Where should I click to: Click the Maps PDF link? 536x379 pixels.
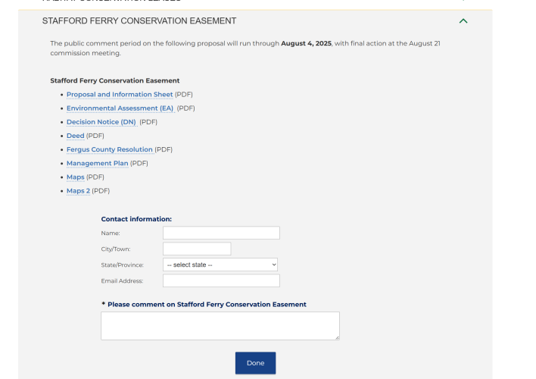[x=76, y=177]
